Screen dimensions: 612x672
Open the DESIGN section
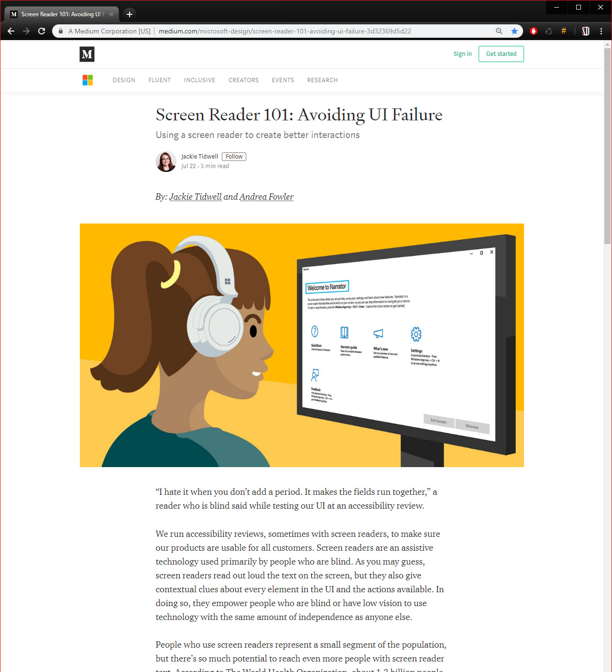click(x=124, y=80)
